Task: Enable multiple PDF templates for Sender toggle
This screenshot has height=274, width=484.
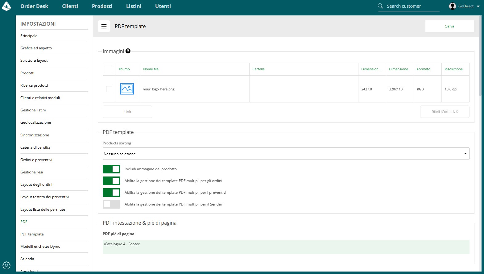Action: click(111, 204)
